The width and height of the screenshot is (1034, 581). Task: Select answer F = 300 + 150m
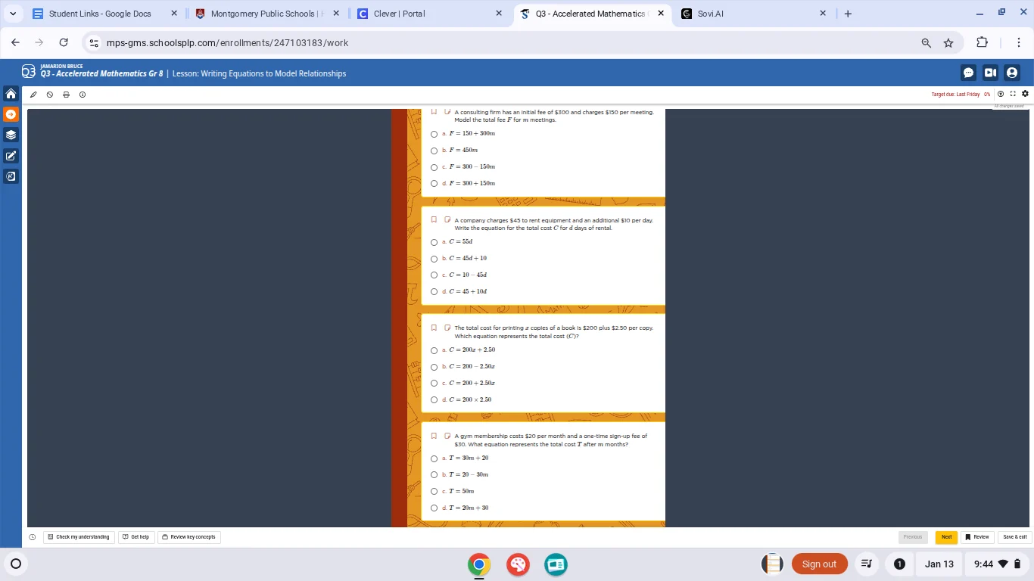pos(434,184)
